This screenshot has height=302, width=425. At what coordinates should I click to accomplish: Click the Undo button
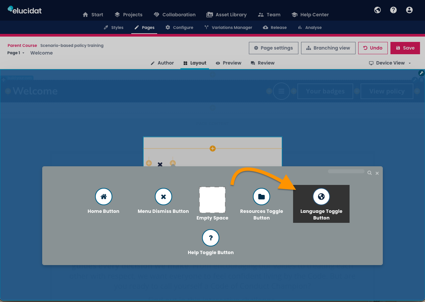point(372,48)
